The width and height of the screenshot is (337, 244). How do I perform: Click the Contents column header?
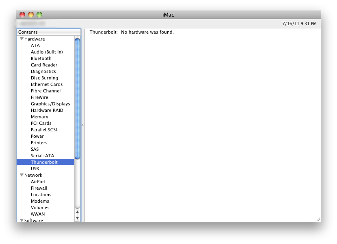45,32
